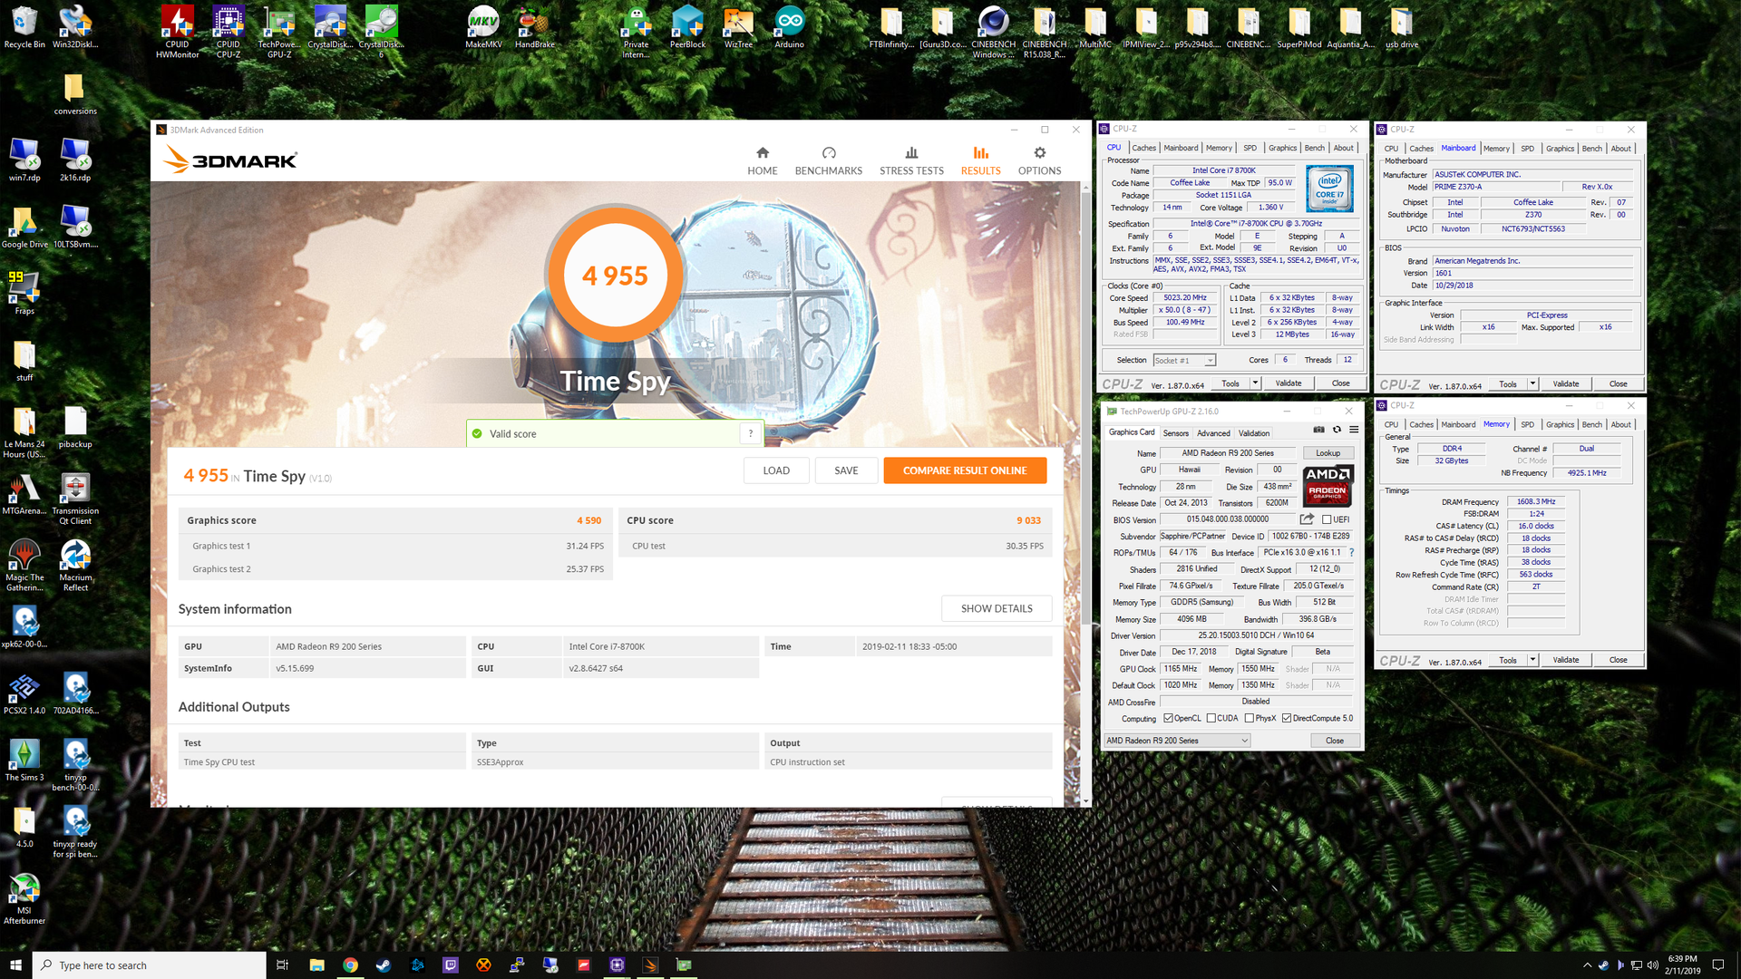This screenshot has height=979, width=1741.
Task: Open Steam from the taskbar
Action: pos(384,964)
